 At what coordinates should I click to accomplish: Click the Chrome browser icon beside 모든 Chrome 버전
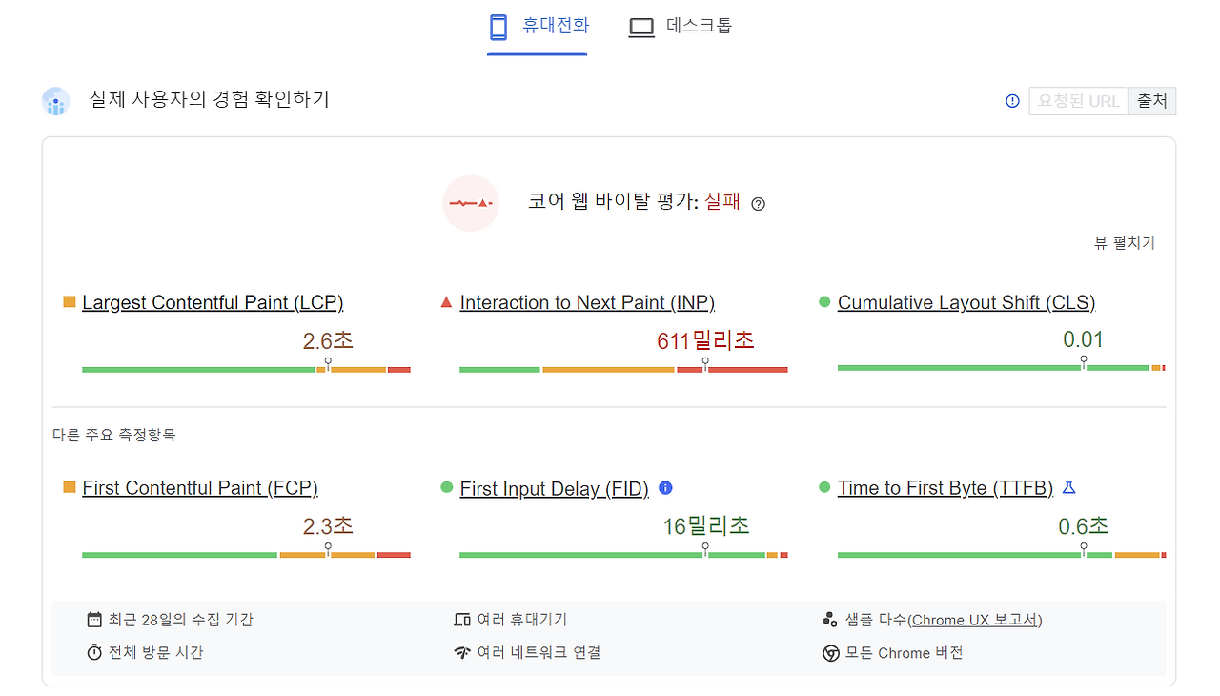[832, 653]
